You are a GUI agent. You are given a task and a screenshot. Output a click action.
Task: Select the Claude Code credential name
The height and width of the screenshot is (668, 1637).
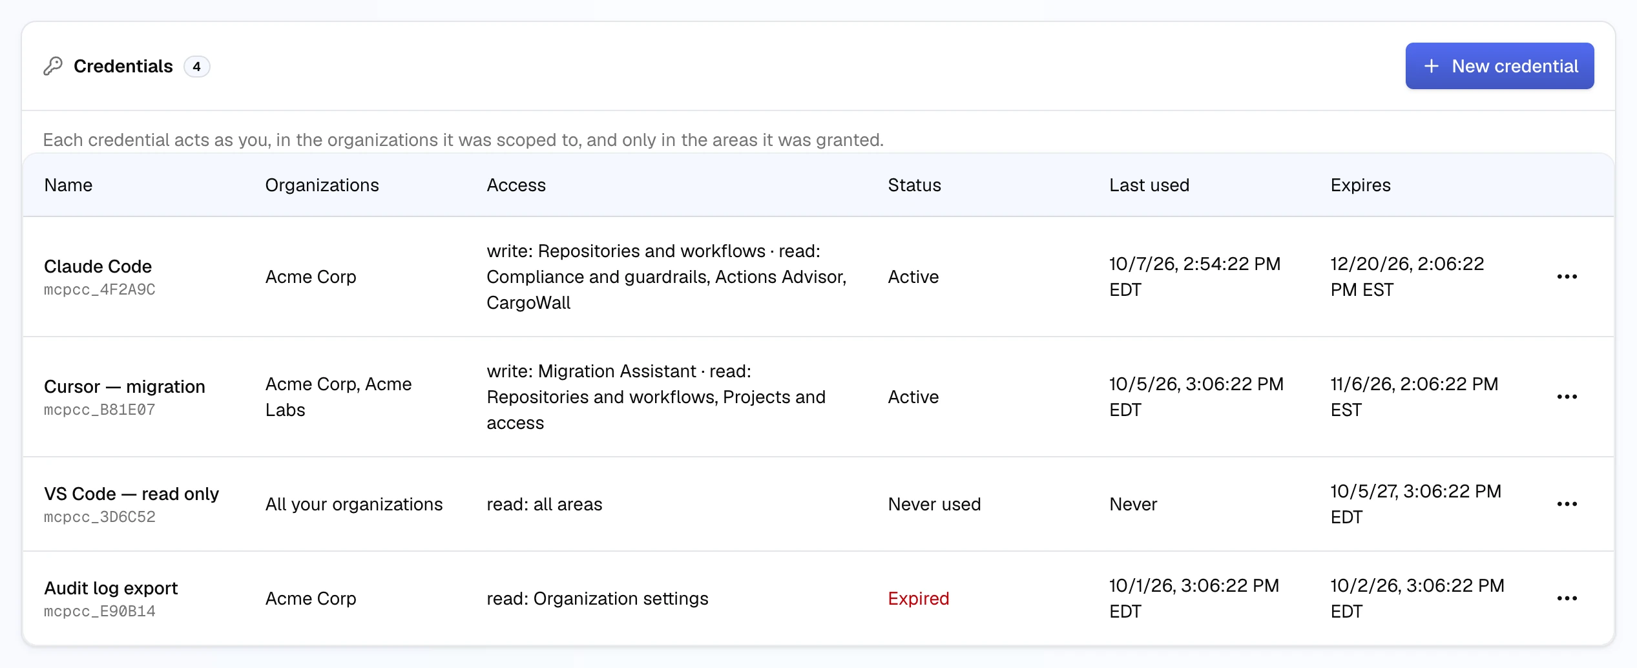click(98, 266)
